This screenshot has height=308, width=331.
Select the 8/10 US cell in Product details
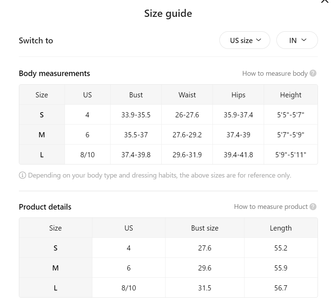coord(129,288)
